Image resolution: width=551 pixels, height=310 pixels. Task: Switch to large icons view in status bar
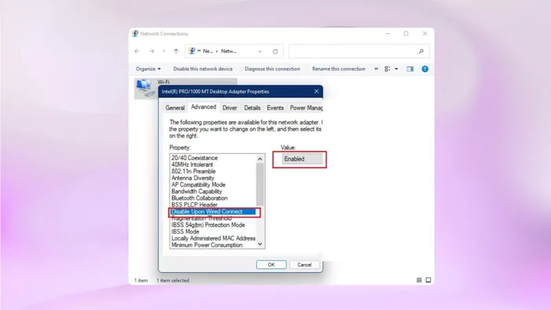click(428, 280)
